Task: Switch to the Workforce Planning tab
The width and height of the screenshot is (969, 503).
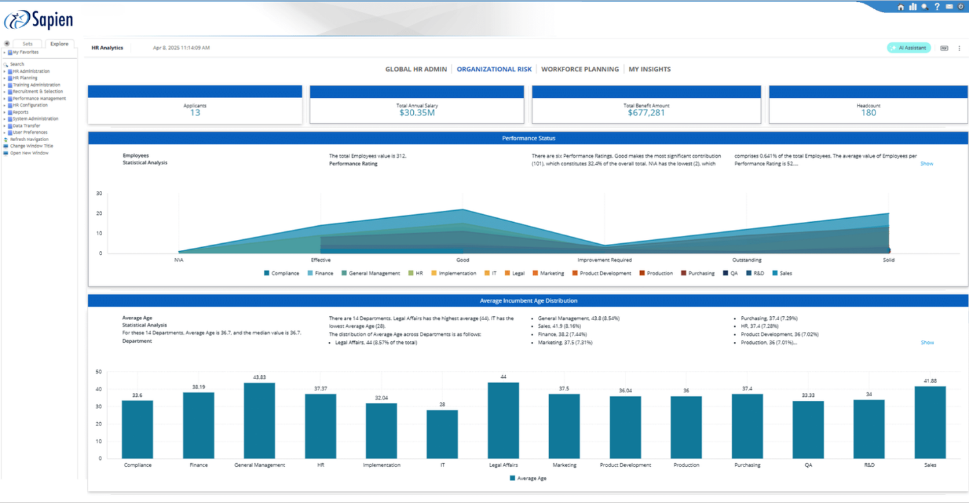Action: click(x=580, y=69)
